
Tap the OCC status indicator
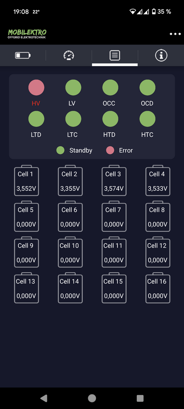tap(110, 87)
